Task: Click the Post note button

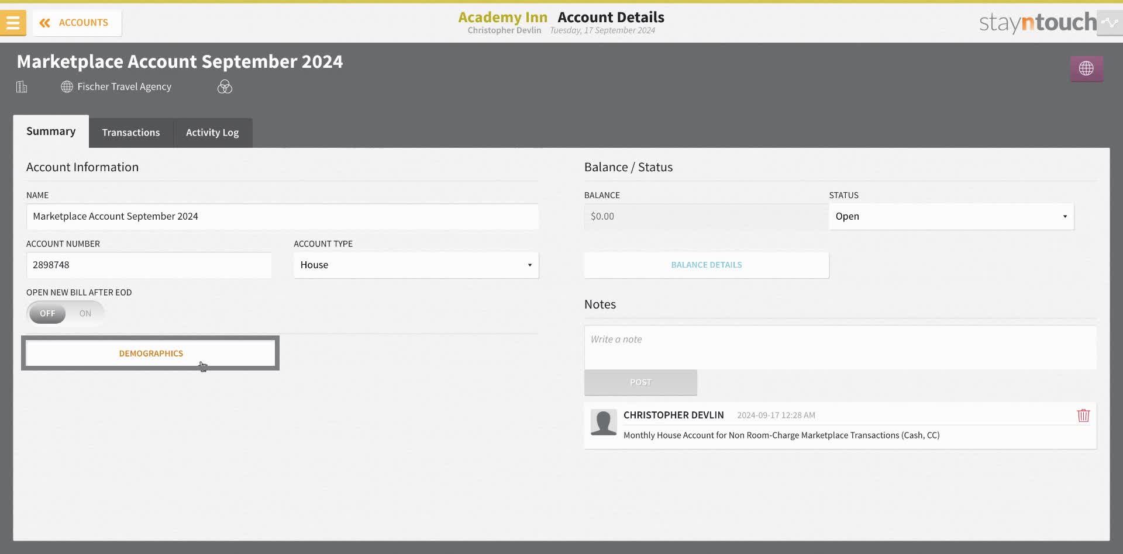Action: [x=640, y=382]
